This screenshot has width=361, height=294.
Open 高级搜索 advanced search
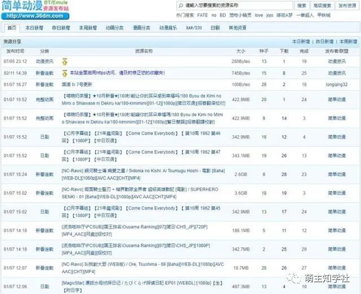tap(322, 6)
